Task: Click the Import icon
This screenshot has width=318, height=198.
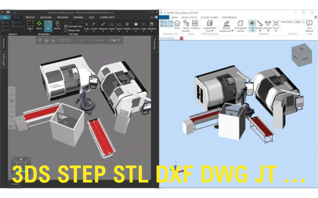Action: pyautogui.click(x=112, y=24)
